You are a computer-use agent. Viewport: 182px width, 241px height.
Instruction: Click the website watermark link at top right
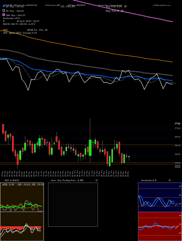pos(162,5)
